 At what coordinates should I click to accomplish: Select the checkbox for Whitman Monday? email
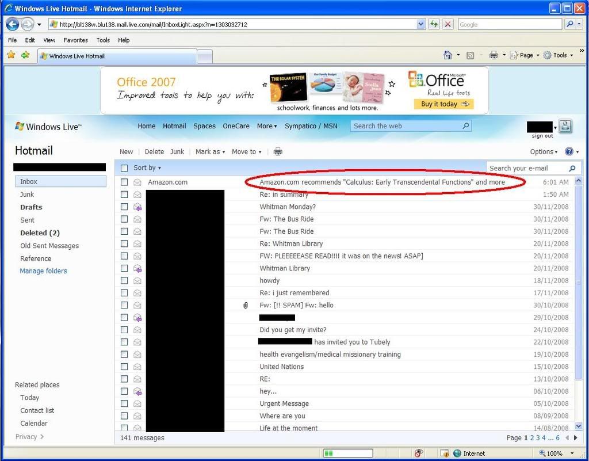pos(124,207)
